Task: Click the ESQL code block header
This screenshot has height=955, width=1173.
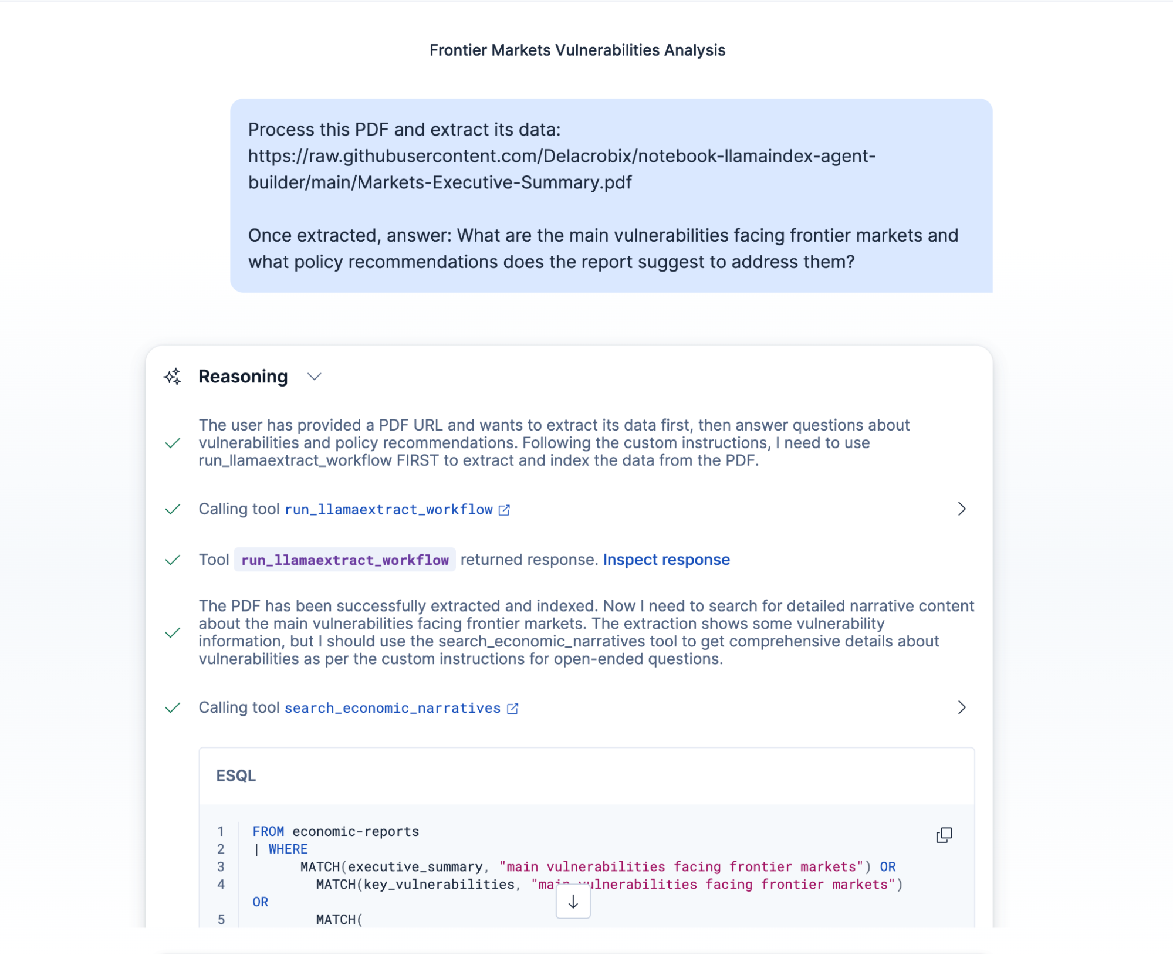Action: [x=587, y=776]
